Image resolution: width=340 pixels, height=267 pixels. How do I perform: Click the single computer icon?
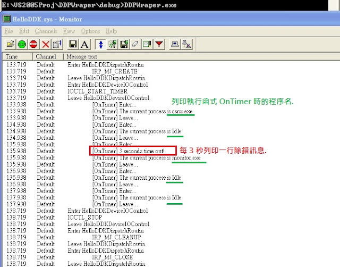pyautogui.click(x=175, y=44)
